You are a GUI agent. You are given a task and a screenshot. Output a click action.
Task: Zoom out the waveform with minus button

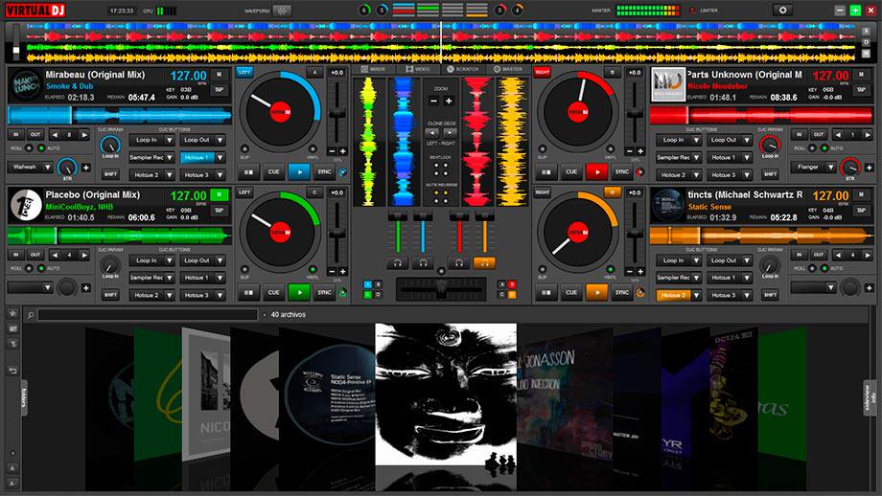(x=433, y=101)
